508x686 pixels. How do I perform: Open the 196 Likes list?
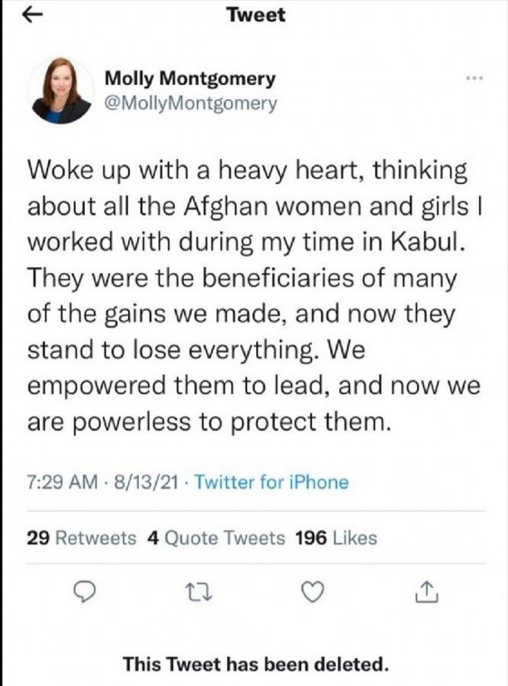[336, 539]
